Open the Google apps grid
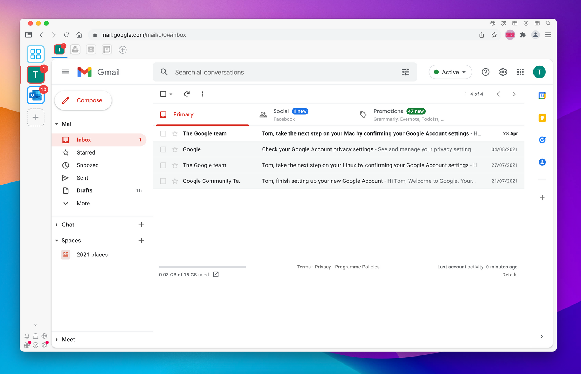The width and height of the screenshot is (581, 374). (520, 72)
